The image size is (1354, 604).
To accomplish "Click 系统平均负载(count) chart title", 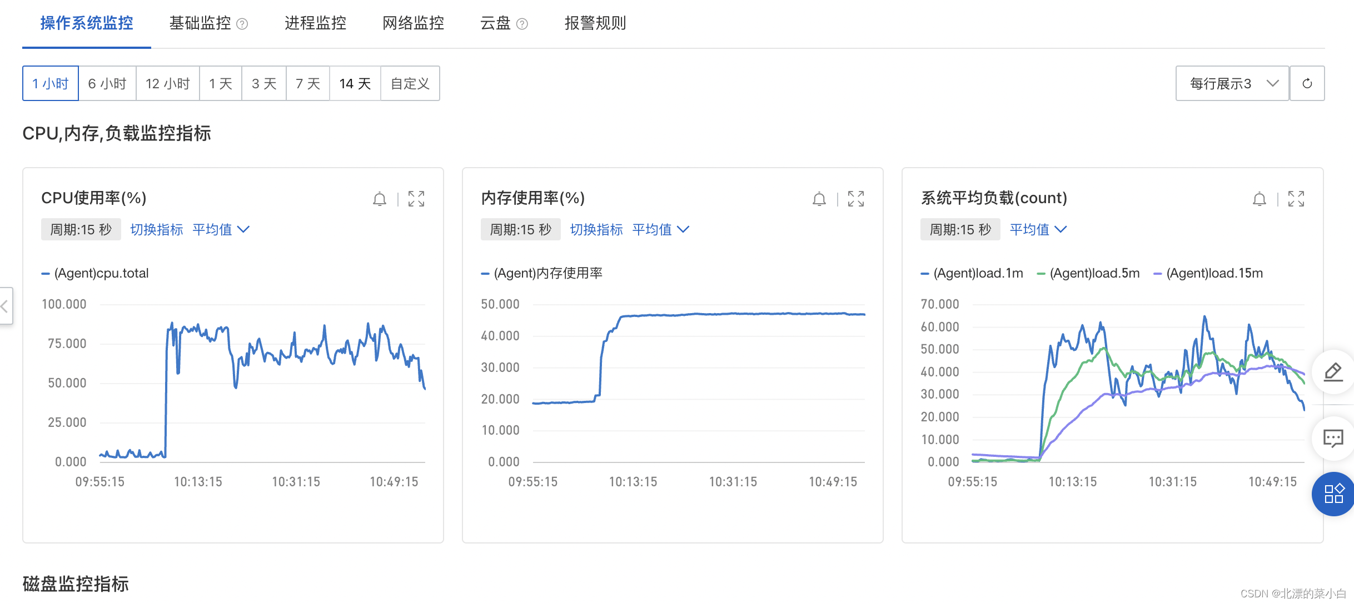I will (x=994, y=198).
